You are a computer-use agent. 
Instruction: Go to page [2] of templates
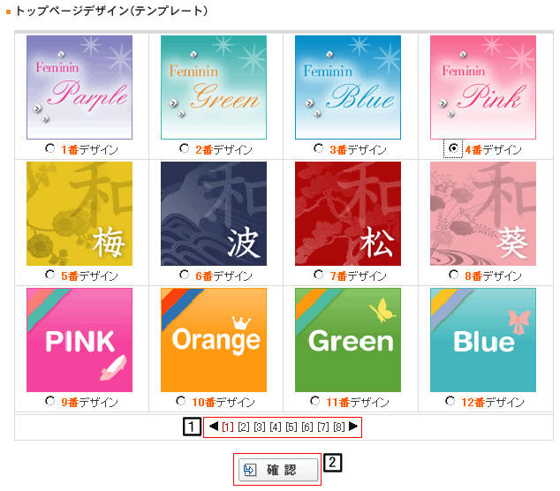(x=244, y=427)
